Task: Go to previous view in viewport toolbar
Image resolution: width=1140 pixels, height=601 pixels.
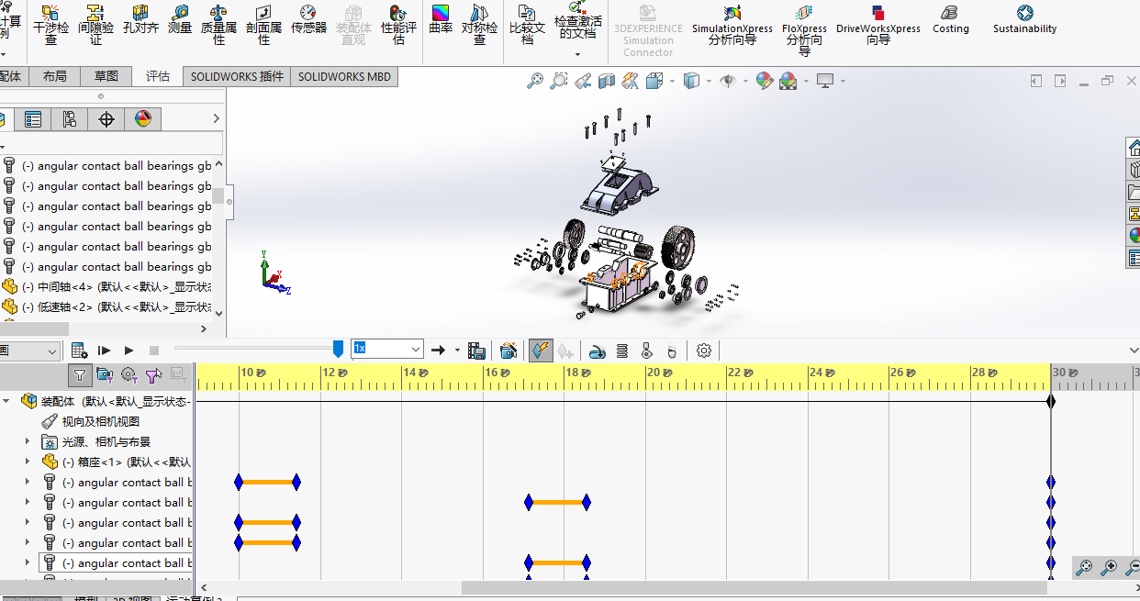Action: [582, 82]
